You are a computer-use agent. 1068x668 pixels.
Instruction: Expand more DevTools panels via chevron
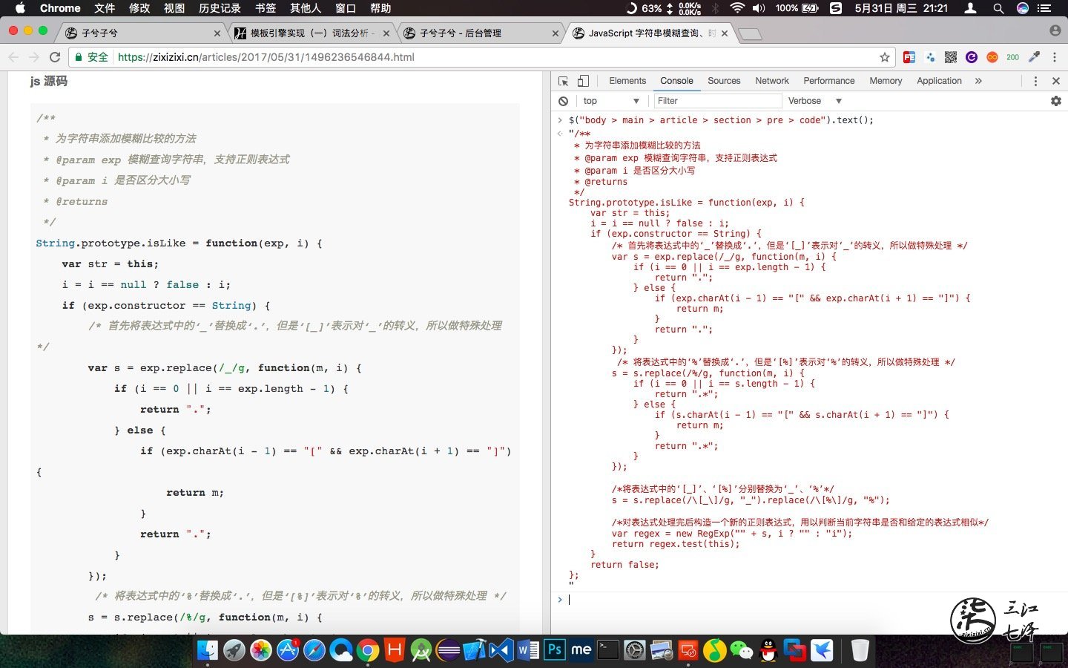pyautogui.click(x=979, y=81)
